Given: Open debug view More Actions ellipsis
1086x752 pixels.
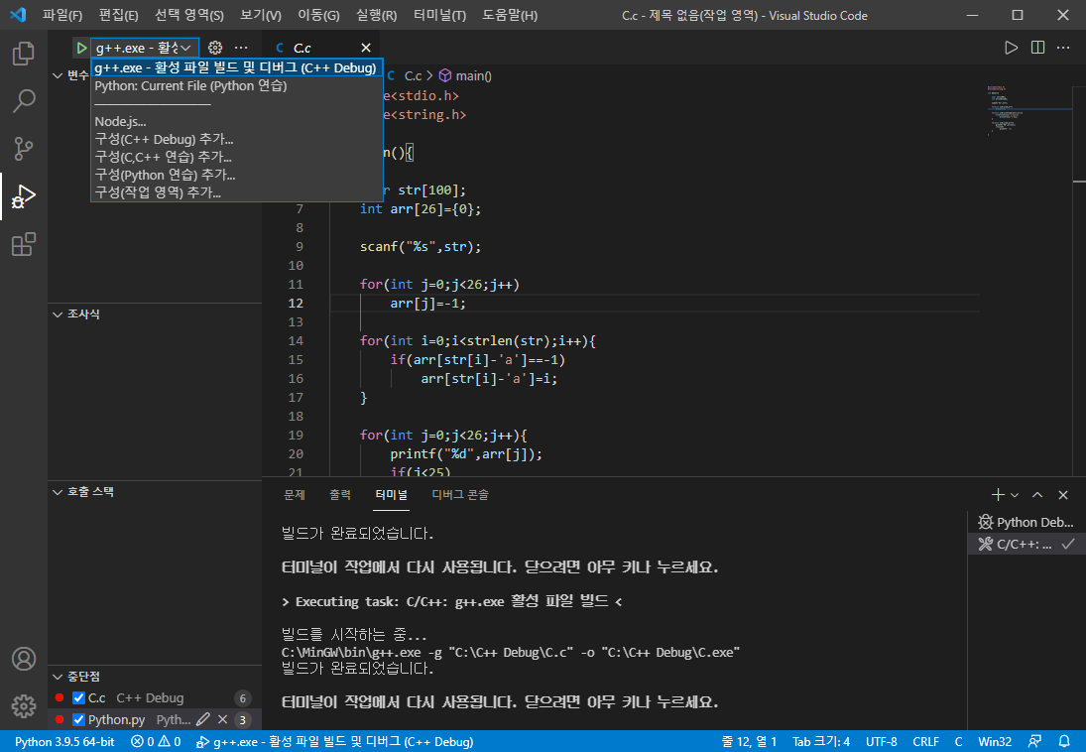Looking at the screenshot, I should [x=241, y=48].
